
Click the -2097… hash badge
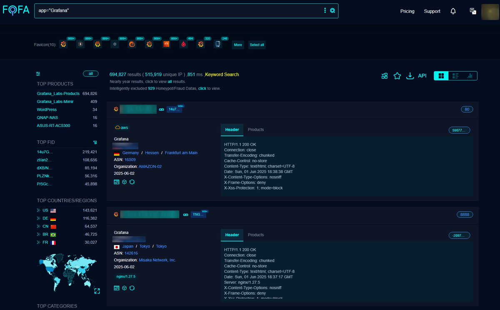tap(459, 236)
